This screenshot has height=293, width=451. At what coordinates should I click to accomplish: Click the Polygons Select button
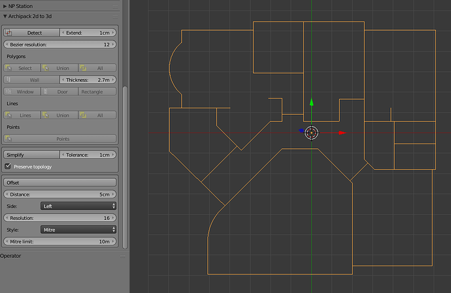click(x=22, y=68)
